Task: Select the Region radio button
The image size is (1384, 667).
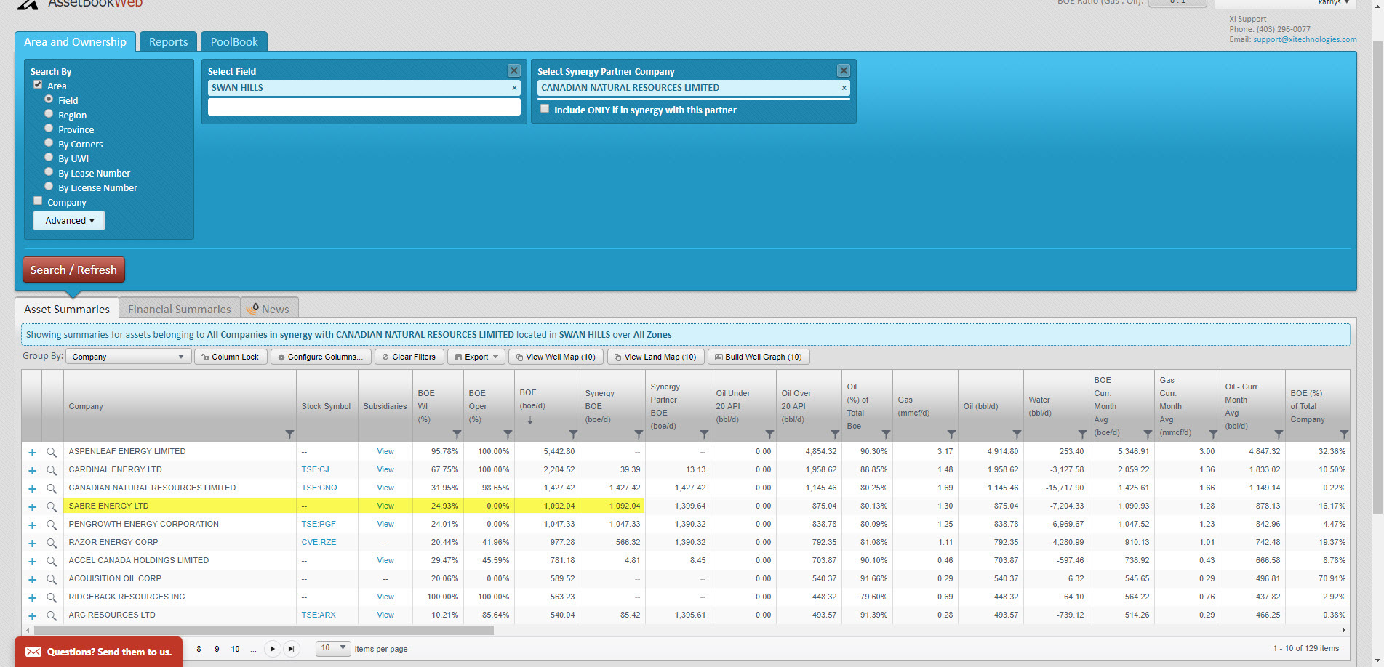Action: point(49,114)
